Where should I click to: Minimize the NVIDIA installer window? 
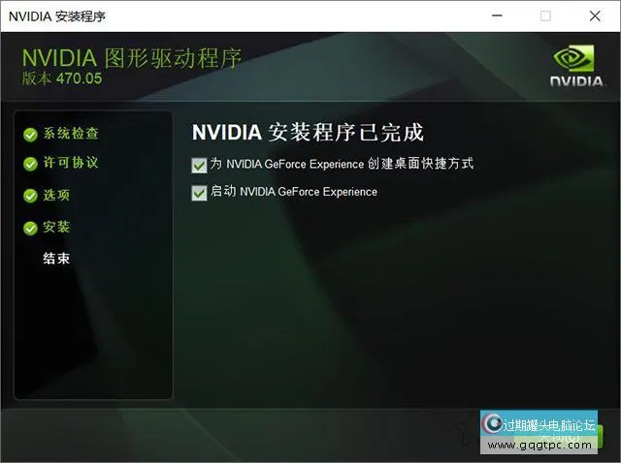coord(497,15)
